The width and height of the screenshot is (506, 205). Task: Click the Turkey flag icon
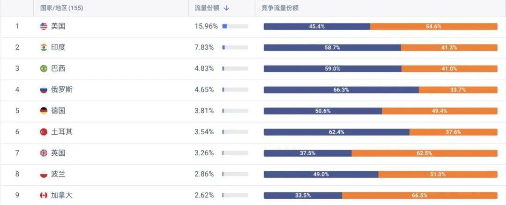(x=44, y=132)
